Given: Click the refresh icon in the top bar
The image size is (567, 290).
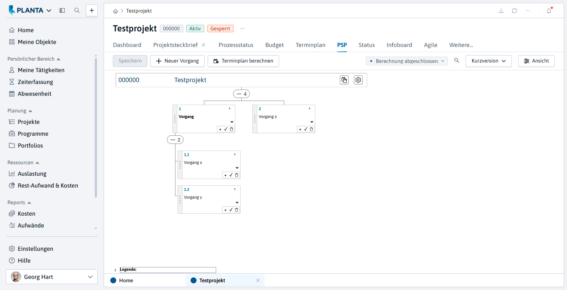Looking at the screenshot, I should [x=514, y=11].
